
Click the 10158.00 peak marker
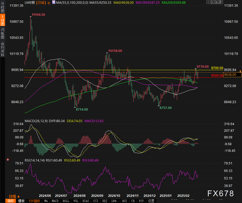[x=115, y=51]
